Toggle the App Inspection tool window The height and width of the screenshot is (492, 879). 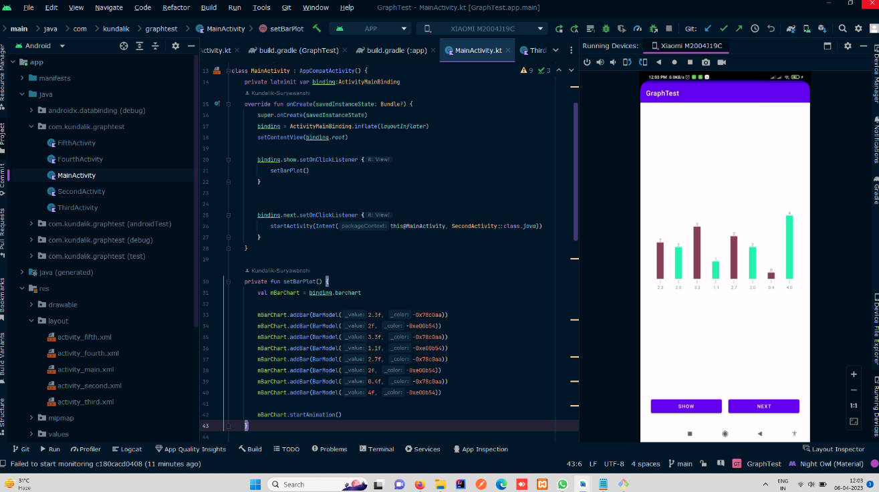pyautogui.click(x=480, y=449)
